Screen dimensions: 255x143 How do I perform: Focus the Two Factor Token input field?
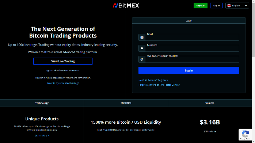tap(192, 59)
